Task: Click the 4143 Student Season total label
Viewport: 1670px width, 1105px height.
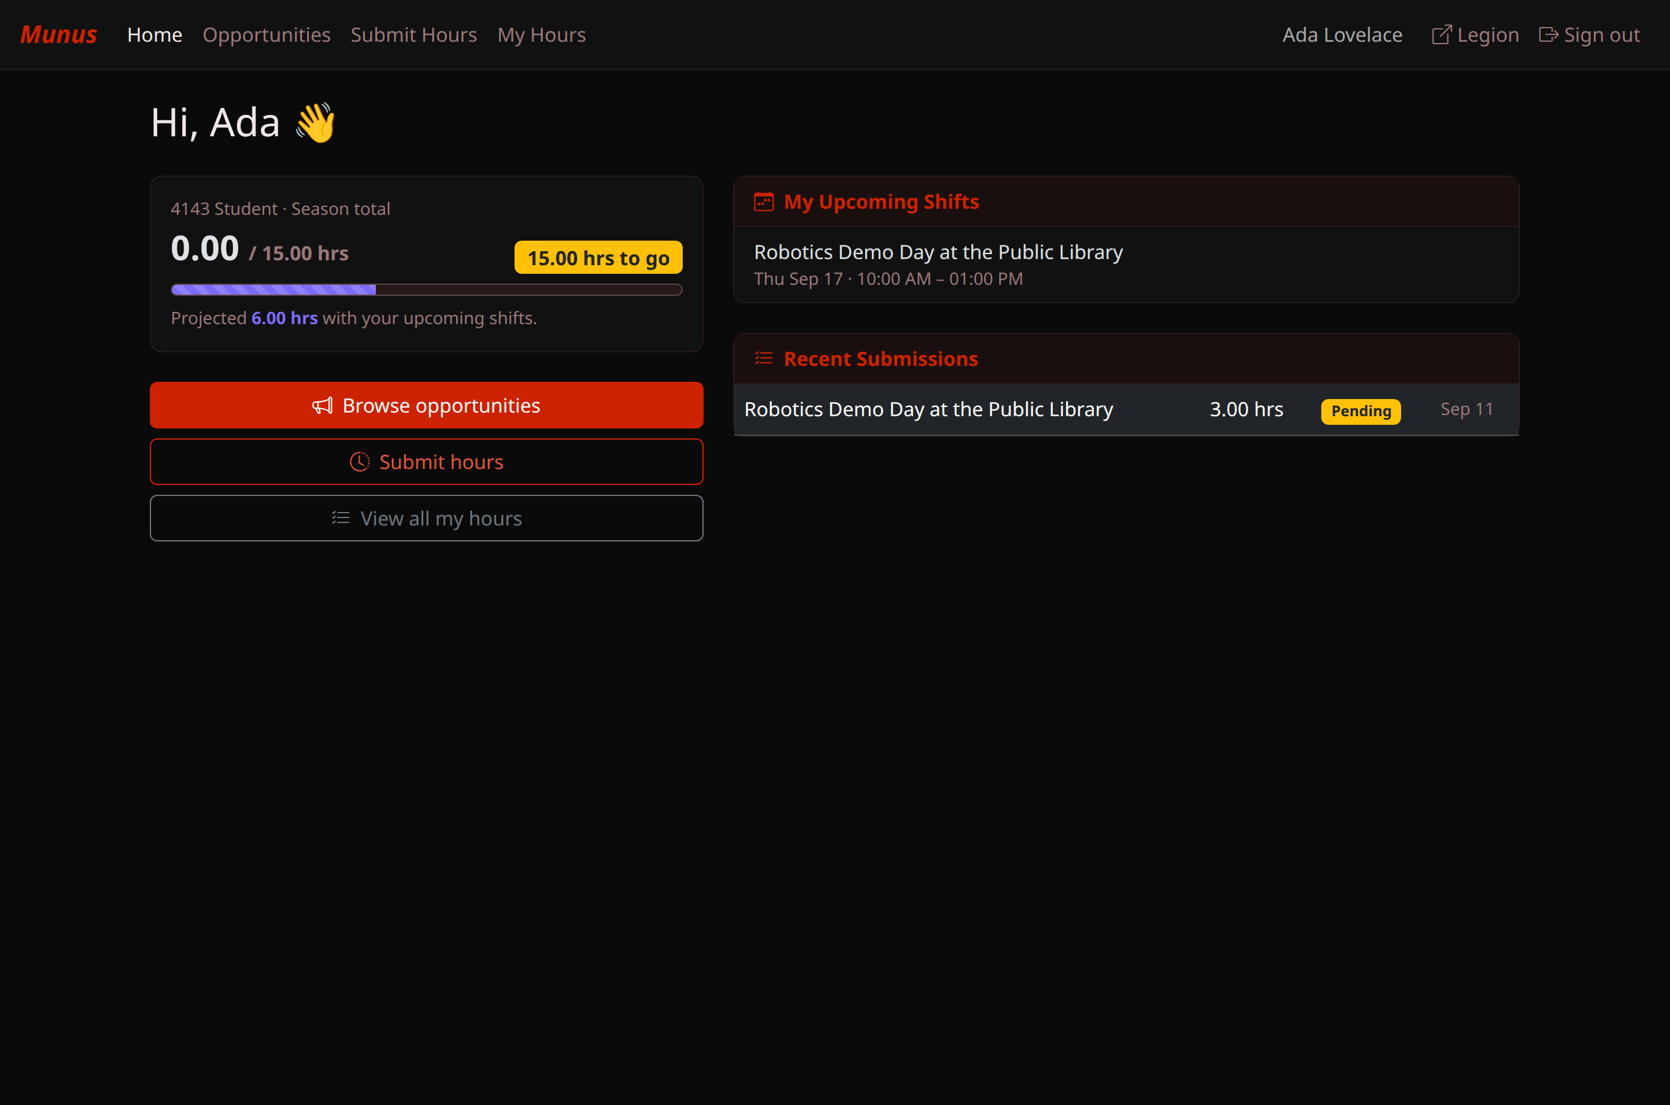Action: [x=280, y=209]
